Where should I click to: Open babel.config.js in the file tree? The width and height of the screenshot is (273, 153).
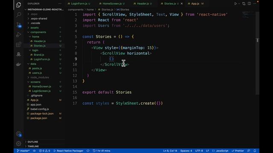tap(40, 109)
